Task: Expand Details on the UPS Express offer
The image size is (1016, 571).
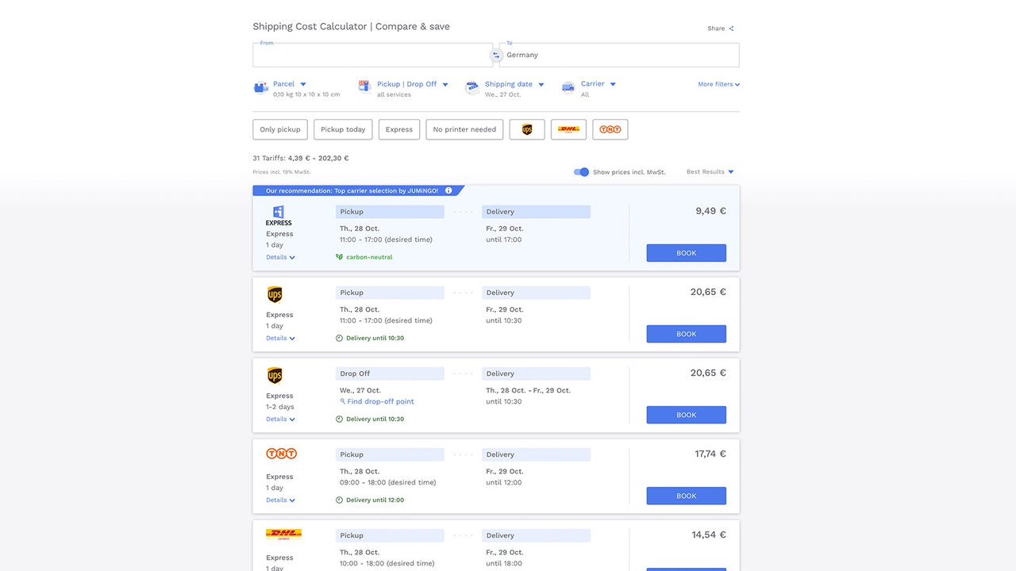Action: tap(280, 338)
